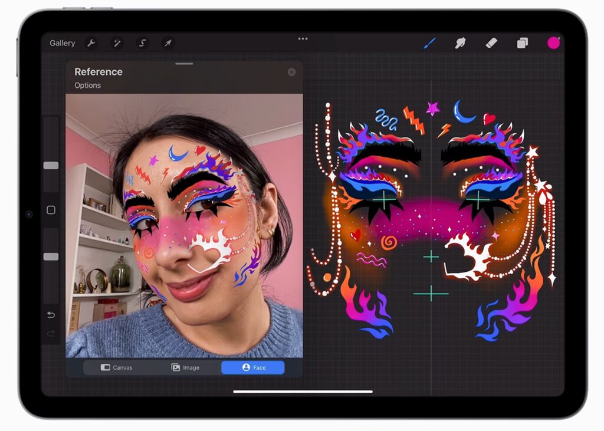
Task: Select the Face reference tab
Action: pyautogui.click(x=253, y=367)
